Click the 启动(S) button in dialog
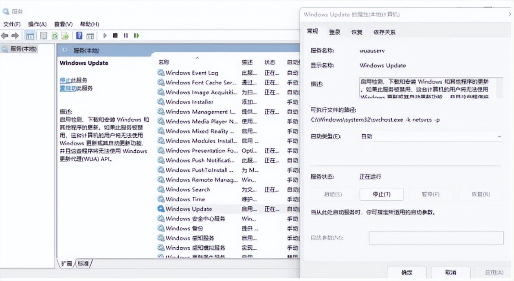 click(333, 194)
